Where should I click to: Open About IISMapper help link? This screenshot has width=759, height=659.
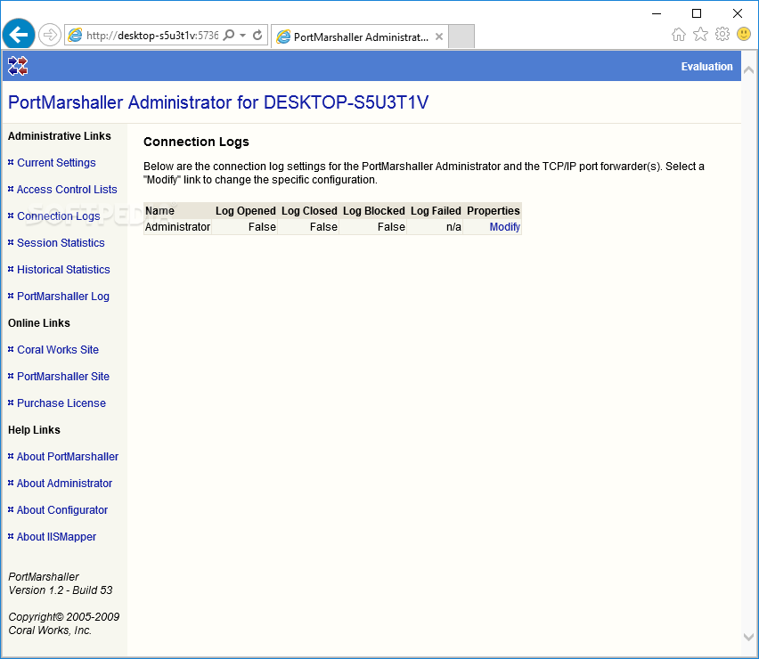click(x=56, y=537)
